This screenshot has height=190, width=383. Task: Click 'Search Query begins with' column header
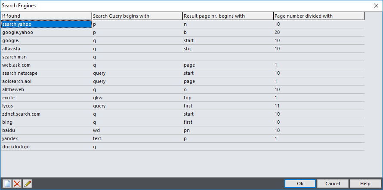tap(137, 16)
